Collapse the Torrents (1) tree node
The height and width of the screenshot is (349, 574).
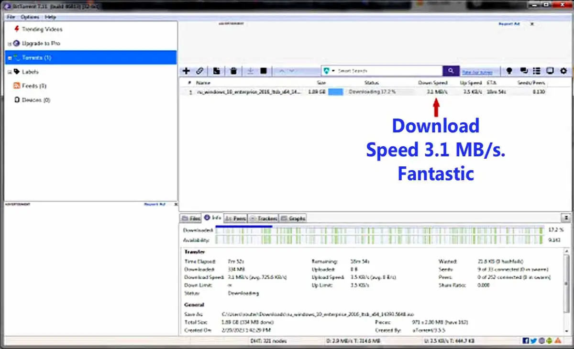9,58
